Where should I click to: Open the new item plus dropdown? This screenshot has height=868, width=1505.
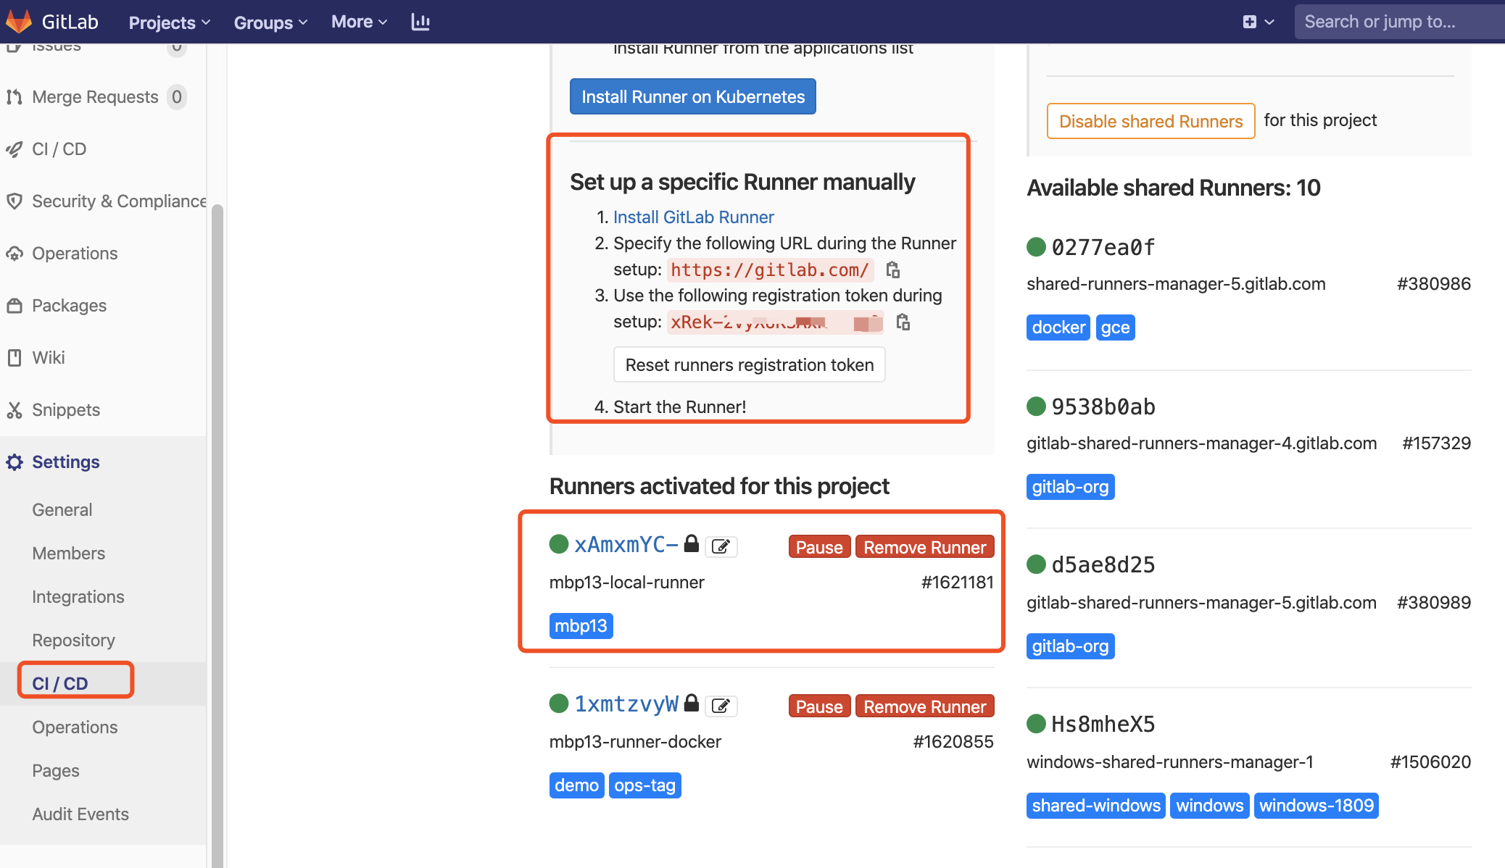click(1258, 22)
